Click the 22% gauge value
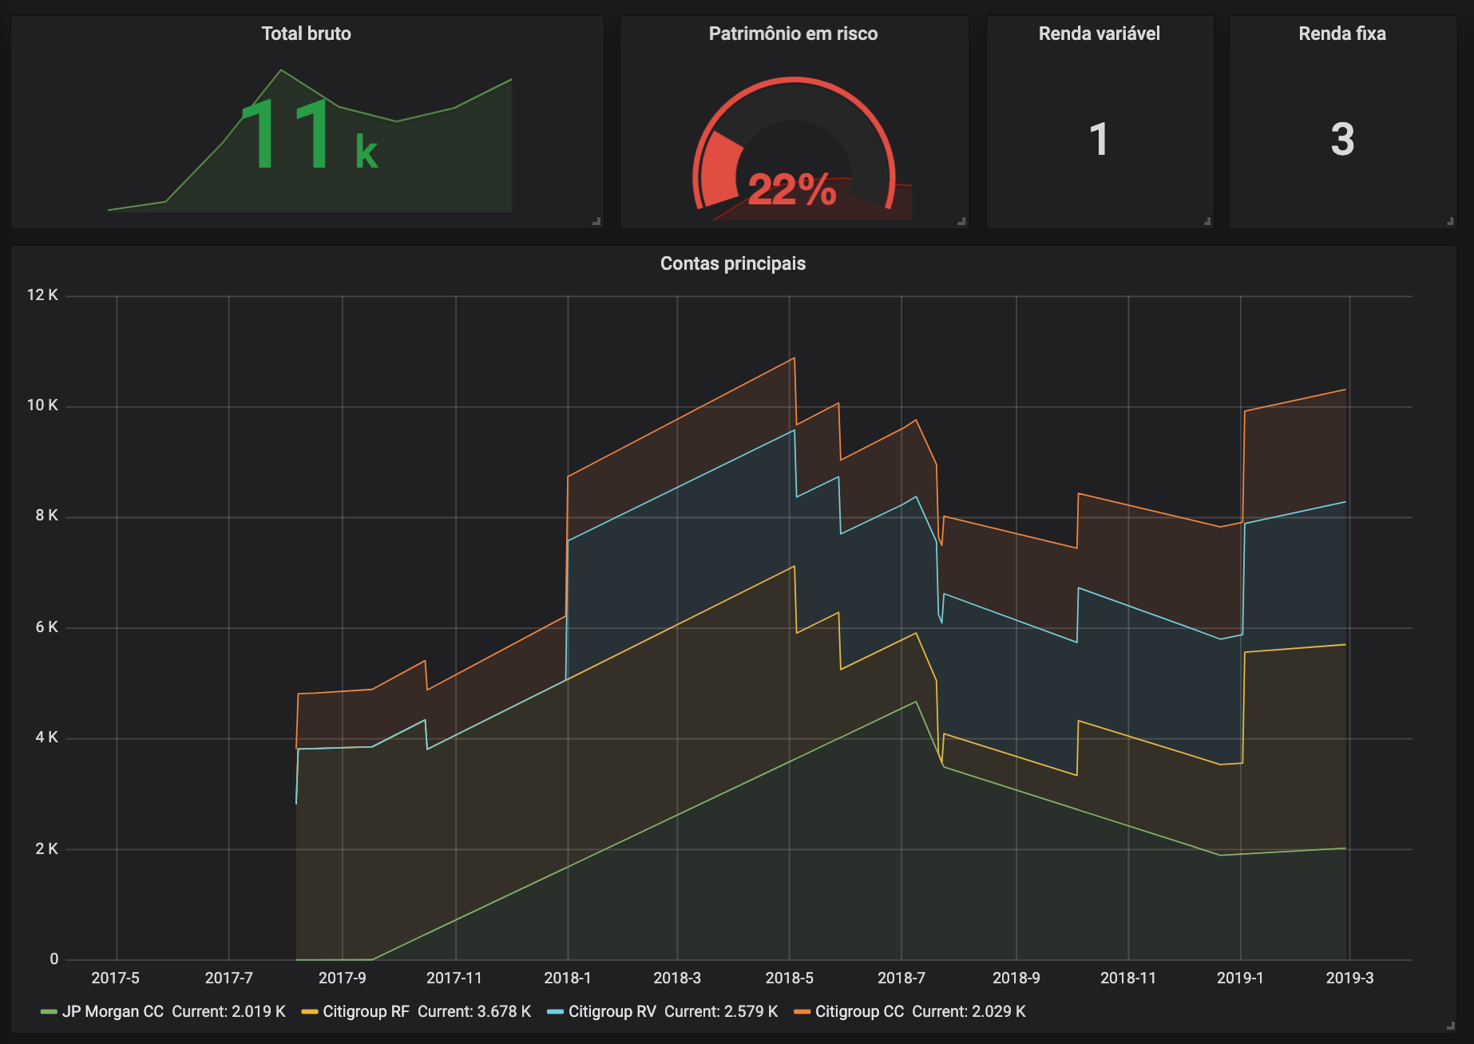 point(792,190)
